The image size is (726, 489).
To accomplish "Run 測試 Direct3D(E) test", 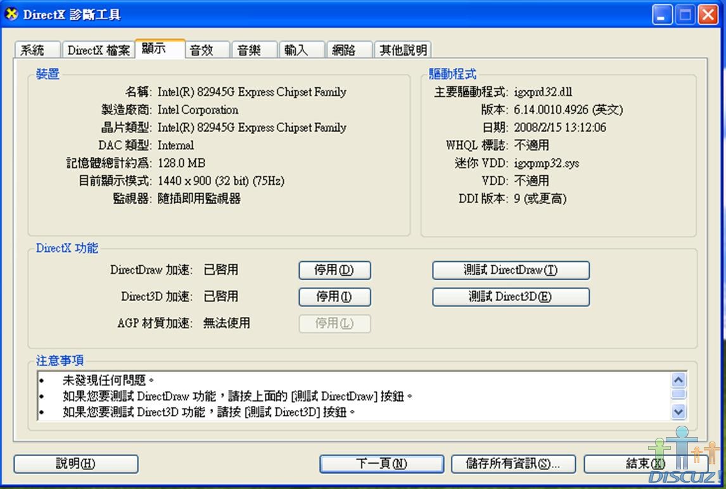I will point(511,297).
